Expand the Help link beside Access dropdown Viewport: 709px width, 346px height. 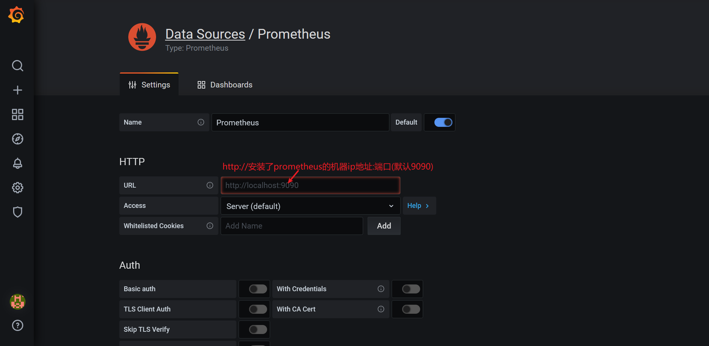click(419, 205)
